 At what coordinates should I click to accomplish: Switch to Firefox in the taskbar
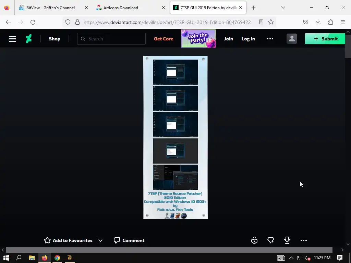click(45, 258)
